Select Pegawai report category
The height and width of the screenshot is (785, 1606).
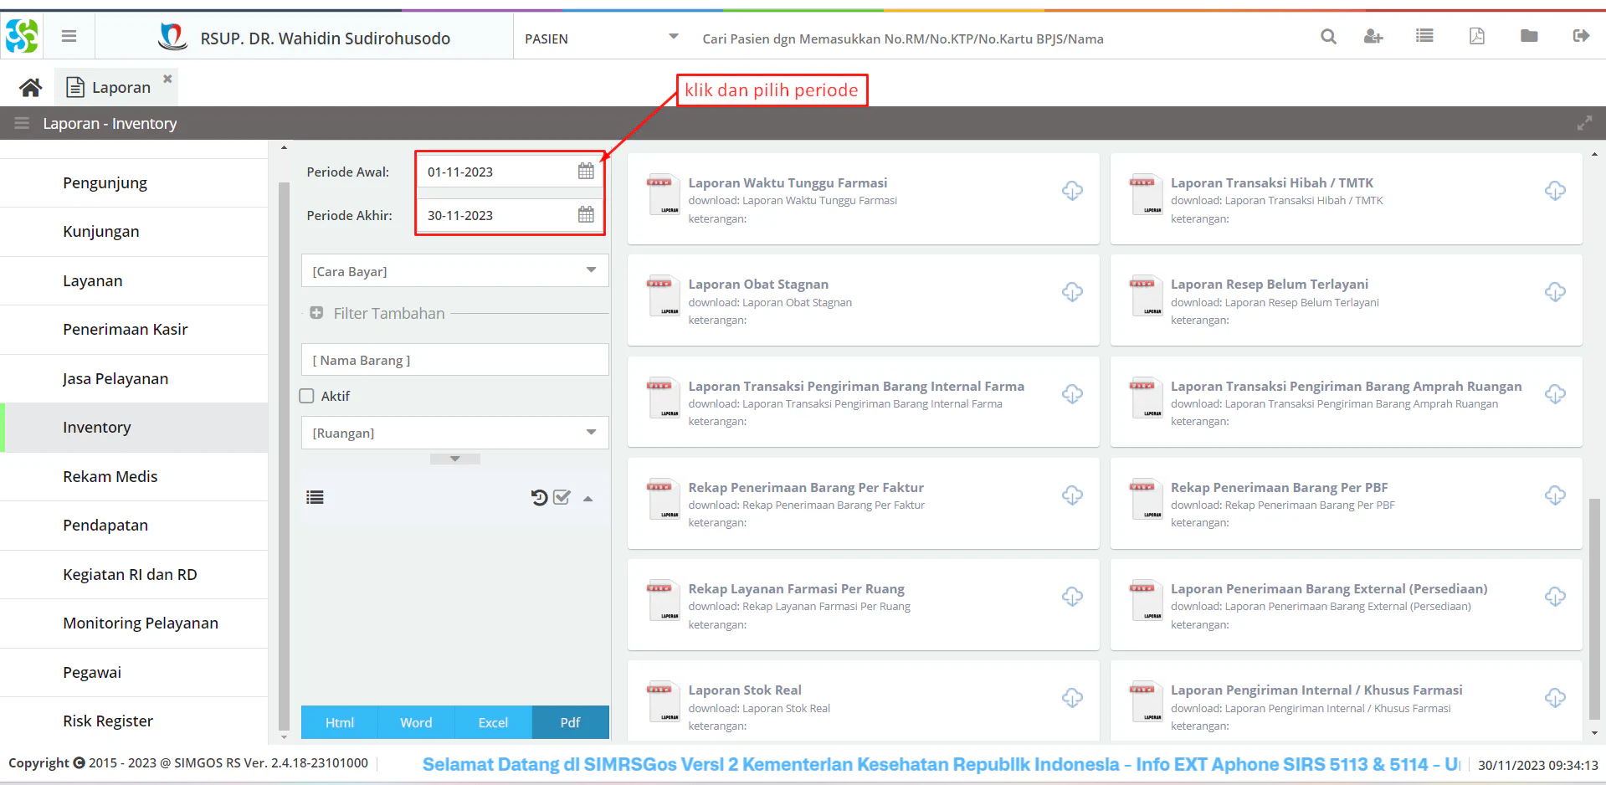pos(134,673)
